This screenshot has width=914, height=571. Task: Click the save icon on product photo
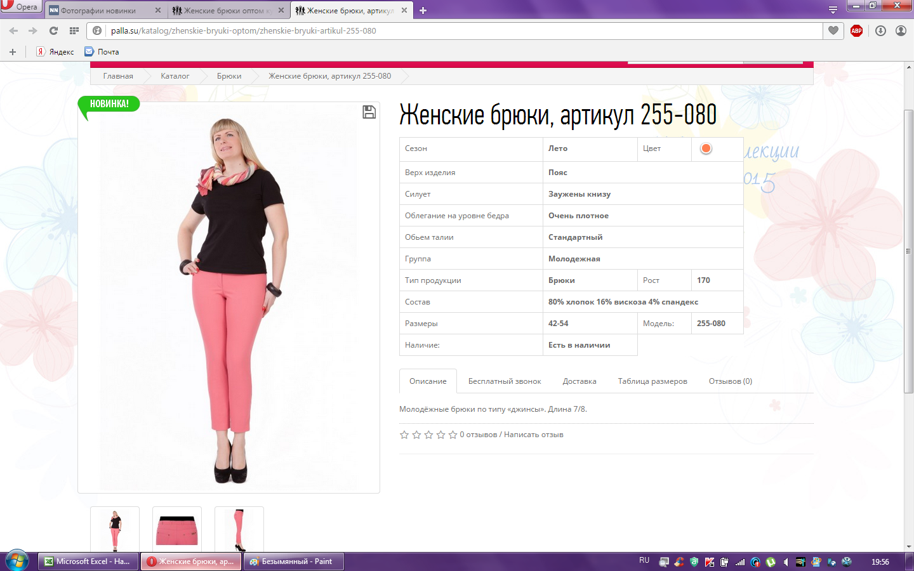tap(369, 112)
